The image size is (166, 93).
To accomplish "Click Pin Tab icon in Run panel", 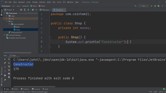I will [x=5, y=80].
